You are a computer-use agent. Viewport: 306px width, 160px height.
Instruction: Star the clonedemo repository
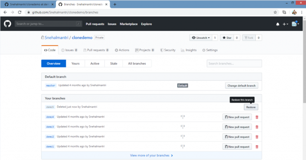pyautogui.click(x=227, y=38)
